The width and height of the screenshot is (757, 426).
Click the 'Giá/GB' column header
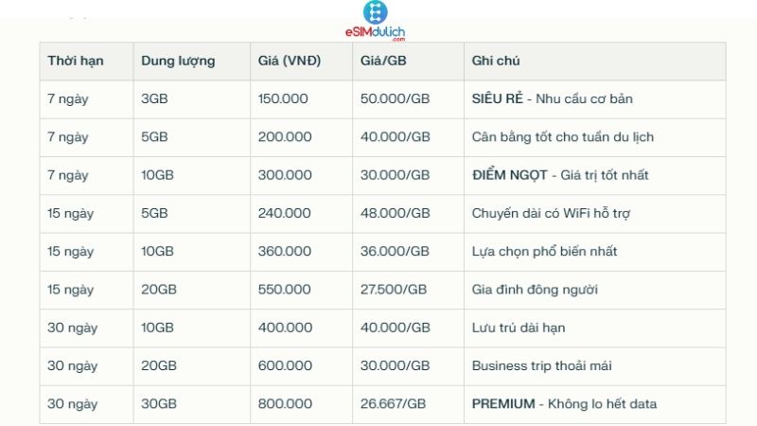[x=382, y=61]
